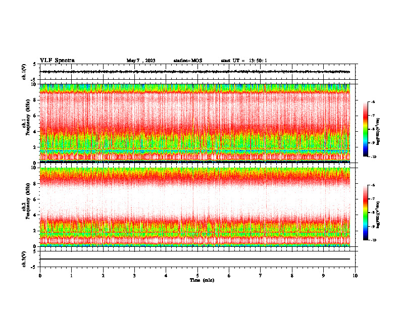400x309 pixels.
Task: Click the time axis tick label "8"
Action: [x=292, y=276]
